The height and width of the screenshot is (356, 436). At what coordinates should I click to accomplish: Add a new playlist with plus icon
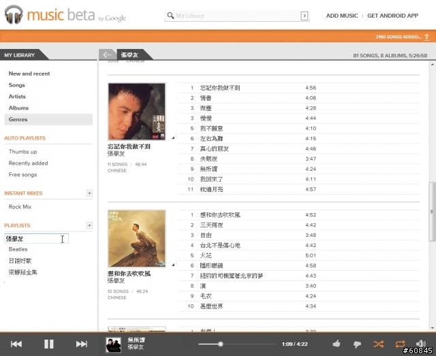click(89, 225)
